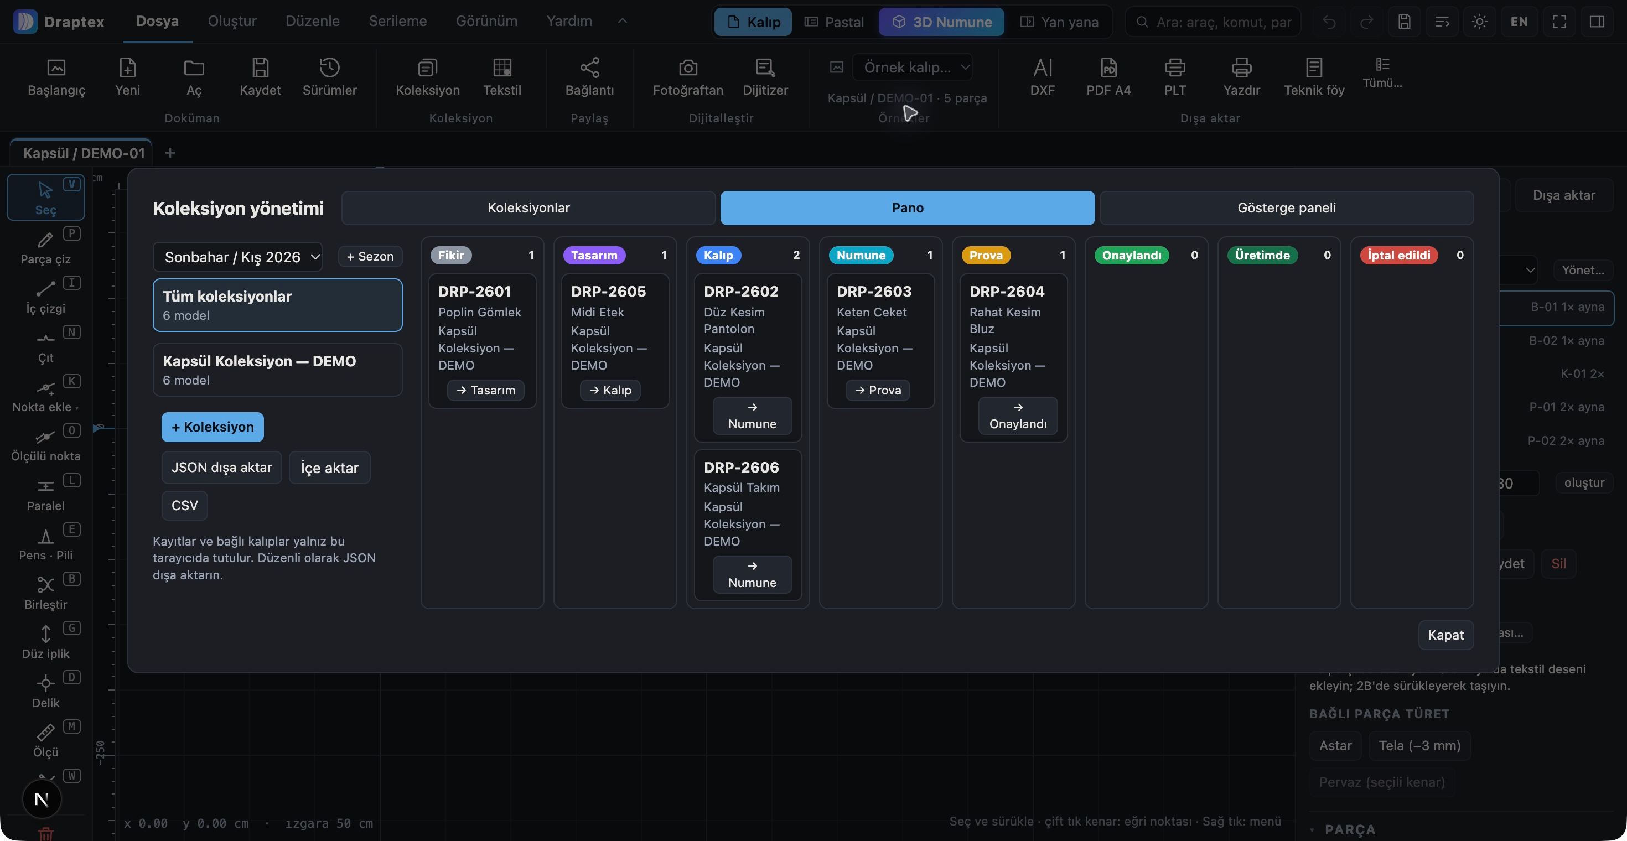Export as PLT plotter file

(x=1175, y=77)
